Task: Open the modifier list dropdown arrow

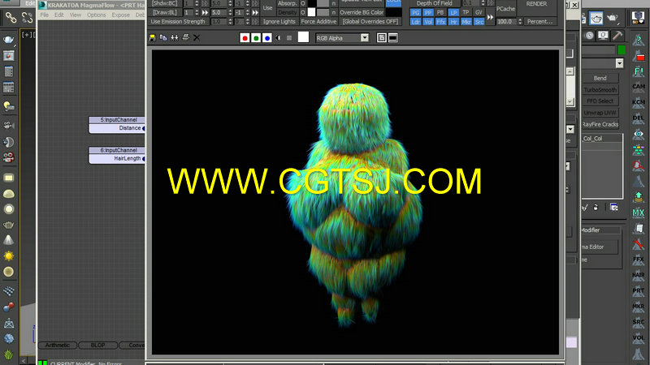Action: tap(619, 63)
